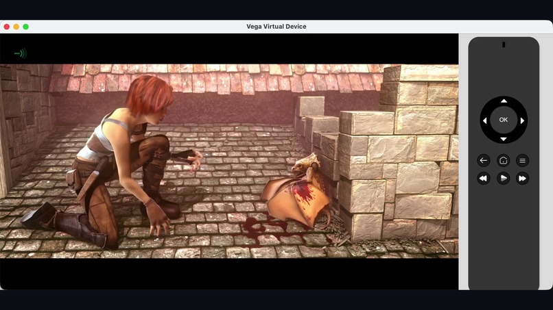Click the Fast Forward button on remote
553x310 pixels.
coord(522,179)
